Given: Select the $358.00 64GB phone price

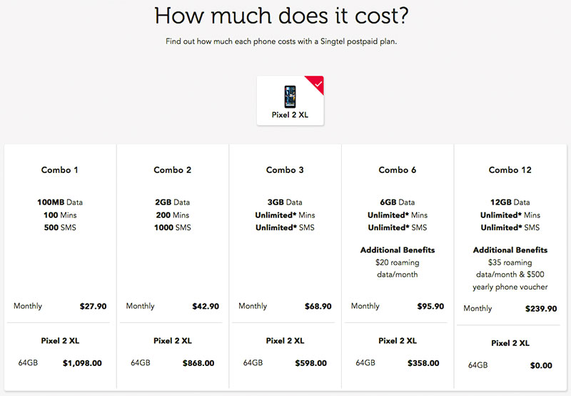Looking at the screenshot, I should [x=423, y=363].
